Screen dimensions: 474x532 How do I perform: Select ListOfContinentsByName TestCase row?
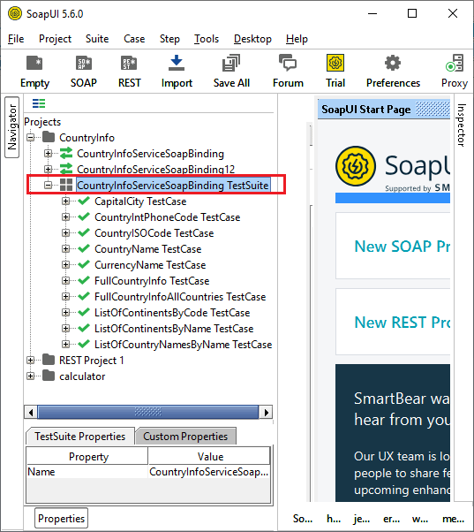click(x=174, y=329)
